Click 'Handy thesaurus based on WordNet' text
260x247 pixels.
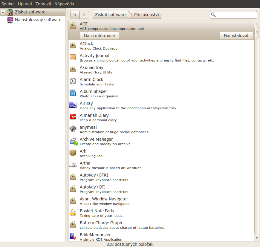coord(110,168)
